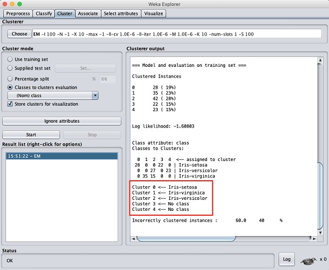This screenshot has height=270, width=329.
Task: Go to the Associate tab
Action: pos(88,13)
